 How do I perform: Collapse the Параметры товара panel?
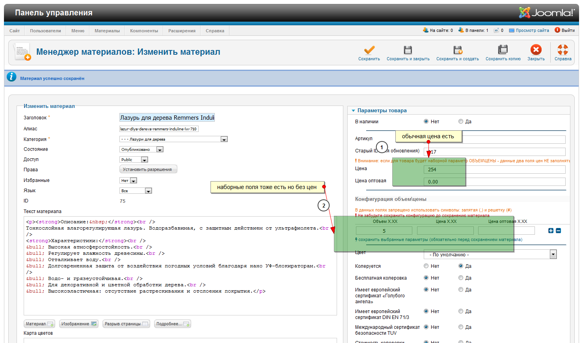[354, 111]
